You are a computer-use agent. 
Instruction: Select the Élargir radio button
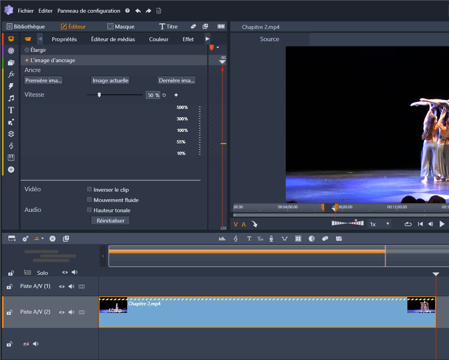[27, 50]
